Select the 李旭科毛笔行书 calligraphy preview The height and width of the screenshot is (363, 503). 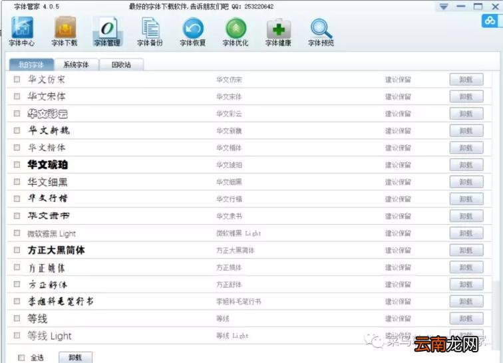pyautogui.click(x=61, y=301)
